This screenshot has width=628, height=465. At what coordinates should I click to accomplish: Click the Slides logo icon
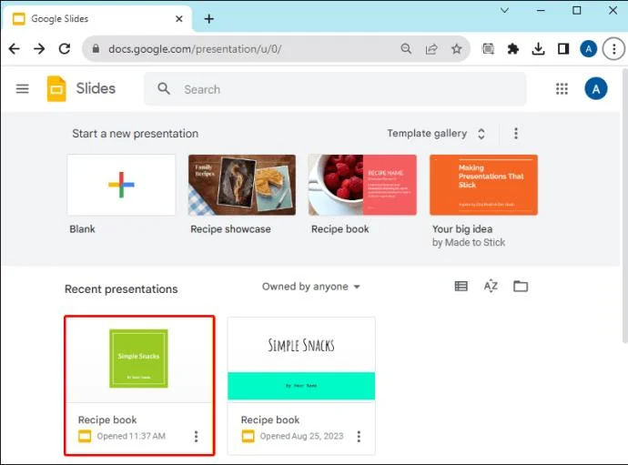coord(56,88)
